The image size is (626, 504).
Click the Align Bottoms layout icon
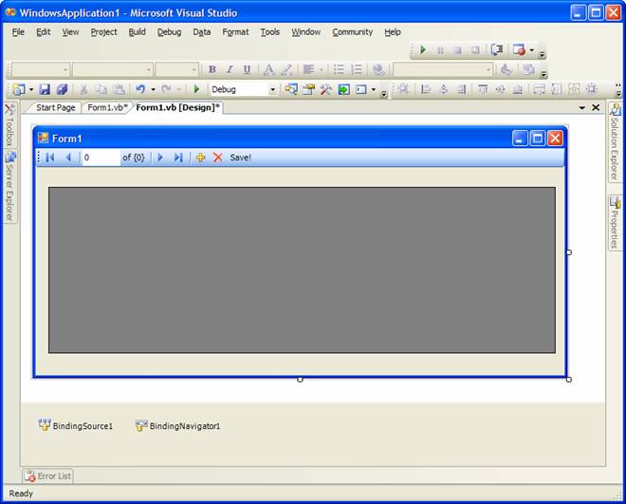point(518,89)
